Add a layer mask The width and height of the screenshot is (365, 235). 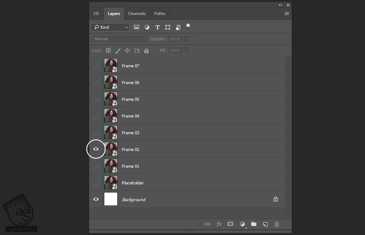click(x=231, y=224)
